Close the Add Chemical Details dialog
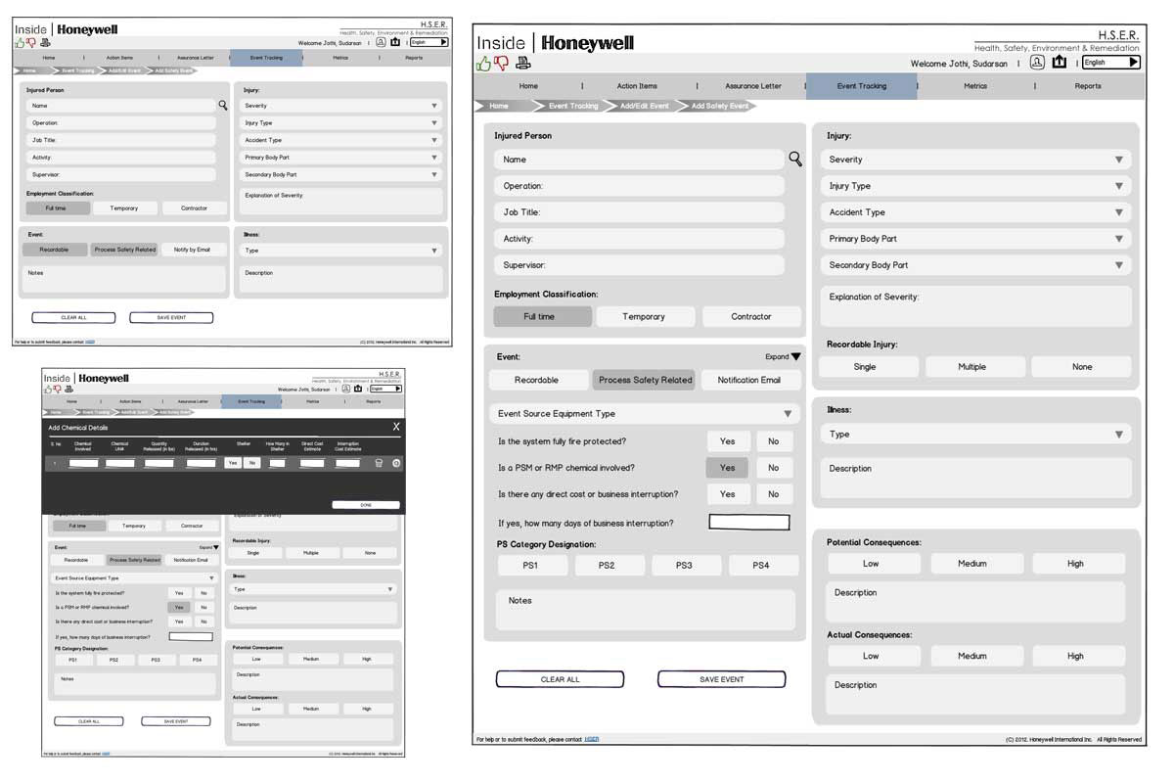The image size is (1174, 783). click(x=396, y=427)
